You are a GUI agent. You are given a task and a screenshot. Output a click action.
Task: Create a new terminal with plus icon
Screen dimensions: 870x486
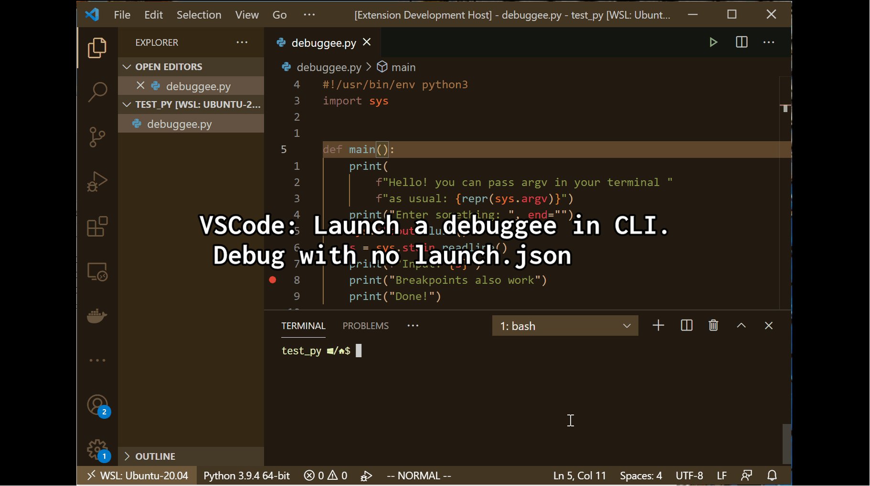pyautogui.click(x=658, y=326)
